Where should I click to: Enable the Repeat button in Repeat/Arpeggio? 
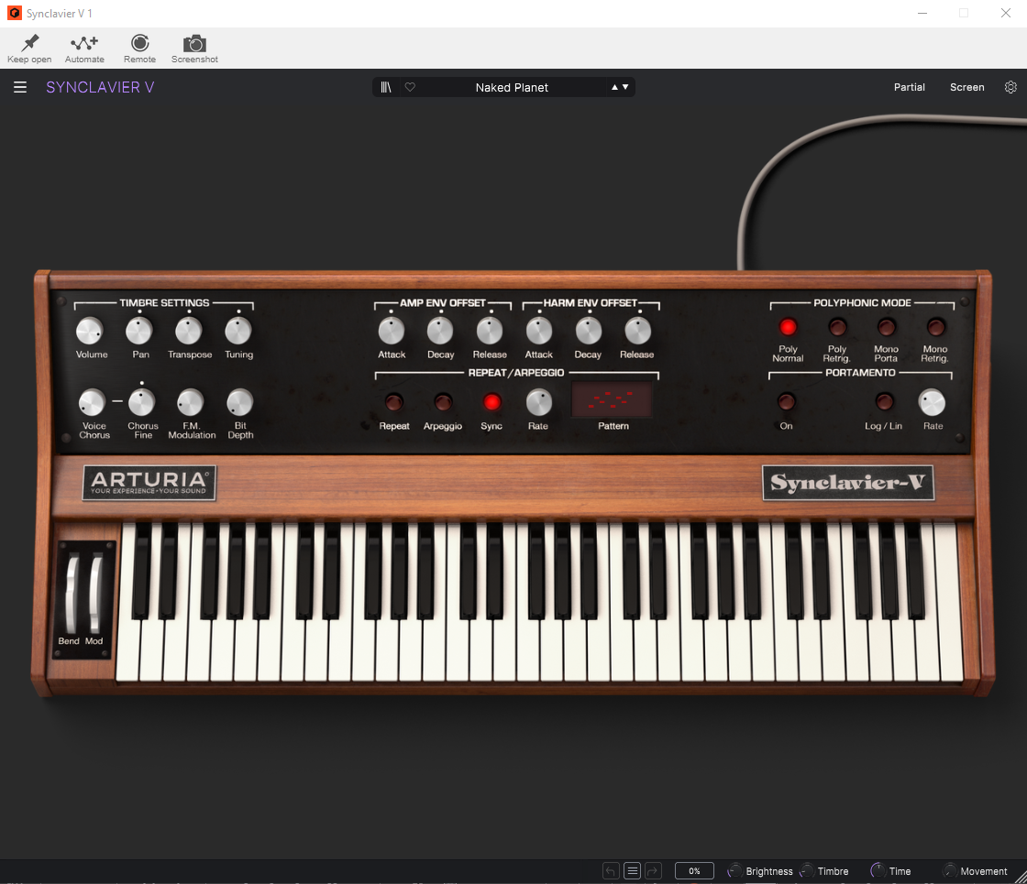pos(393,400)
